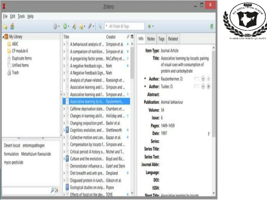Image resolution: width=267 pixels, height=200 pixels.
Task: Click the green Locate arrow icon
Action: tap(149, 26)
